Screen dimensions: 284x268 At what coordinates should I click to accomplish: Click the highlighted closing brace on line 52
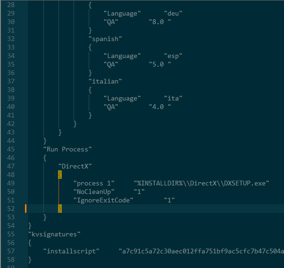(x=60, y=209)
